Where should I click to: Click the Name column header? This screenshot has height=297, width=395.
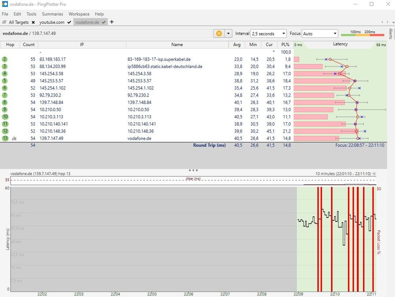click(177, 45)
